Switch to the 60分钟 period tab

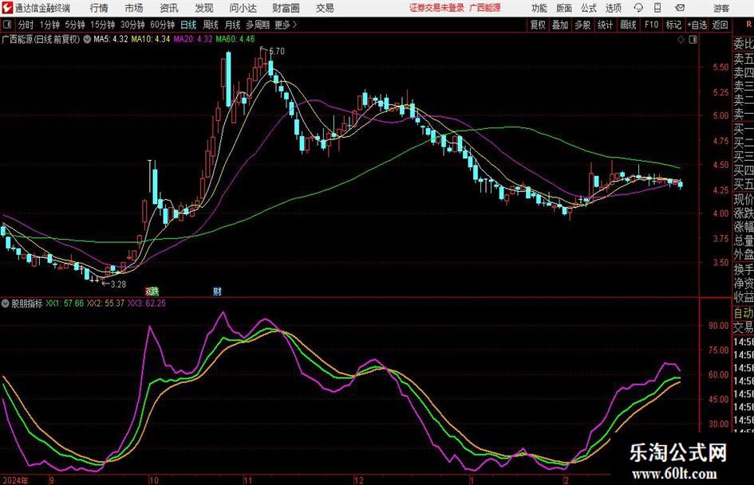[163, 25]
